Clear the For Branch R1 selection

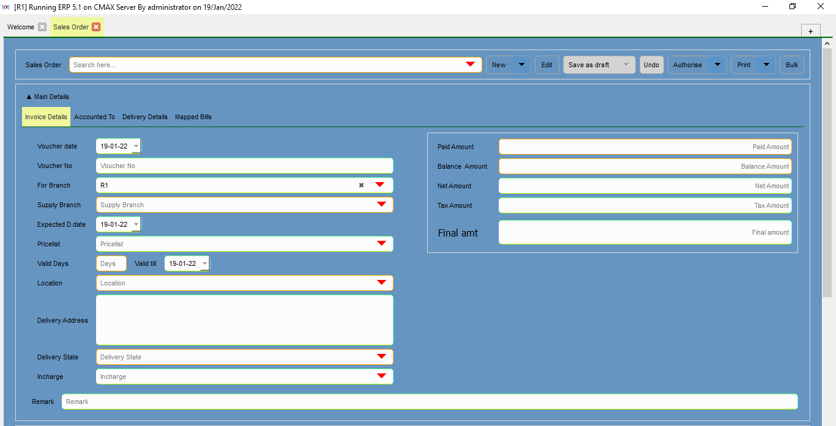(361, 185)
